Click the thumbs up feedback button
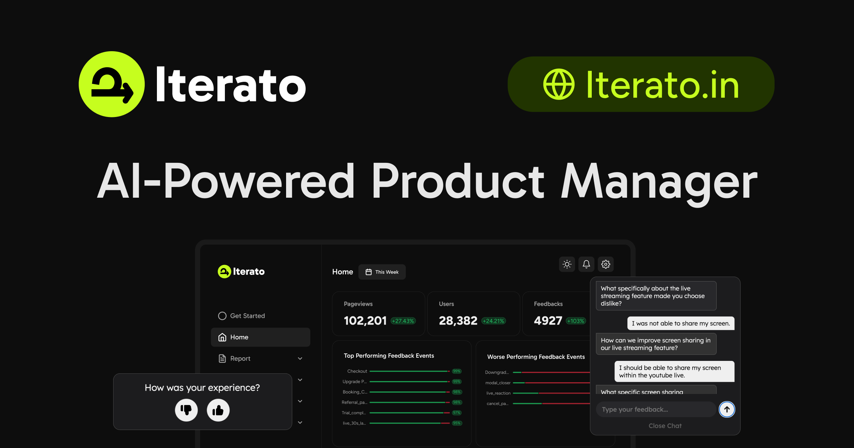The height and width of the screenshot is (448, 854). coord(218,410)
